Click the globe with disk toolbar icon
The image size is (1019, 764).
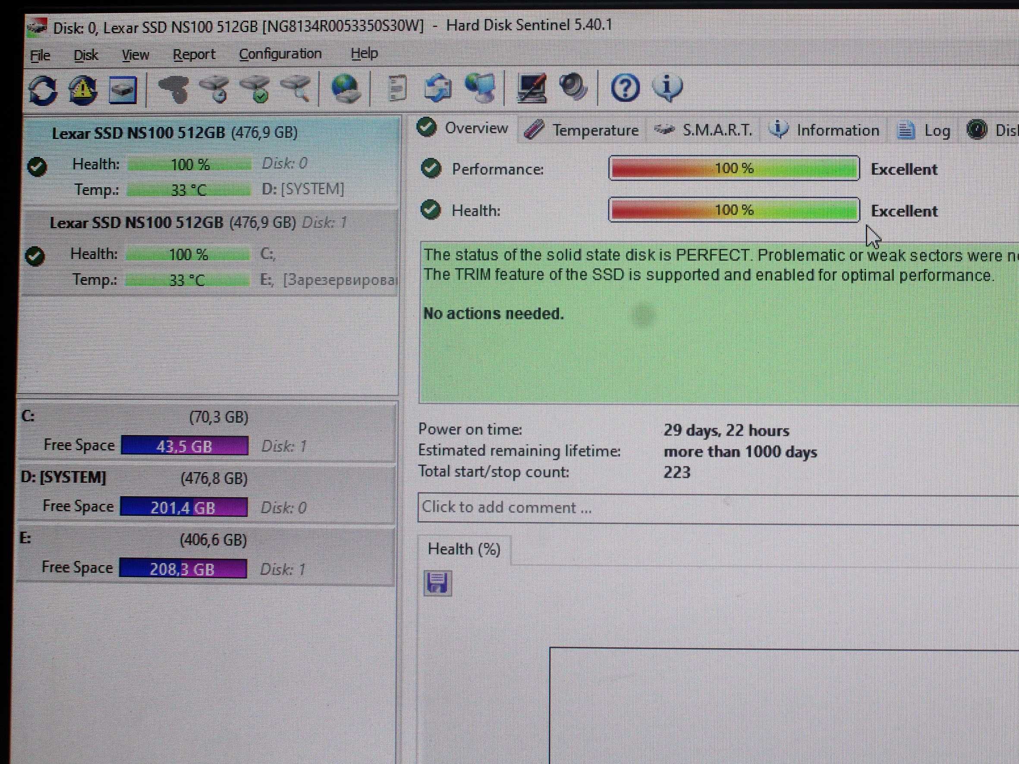(x=346, y=88)
